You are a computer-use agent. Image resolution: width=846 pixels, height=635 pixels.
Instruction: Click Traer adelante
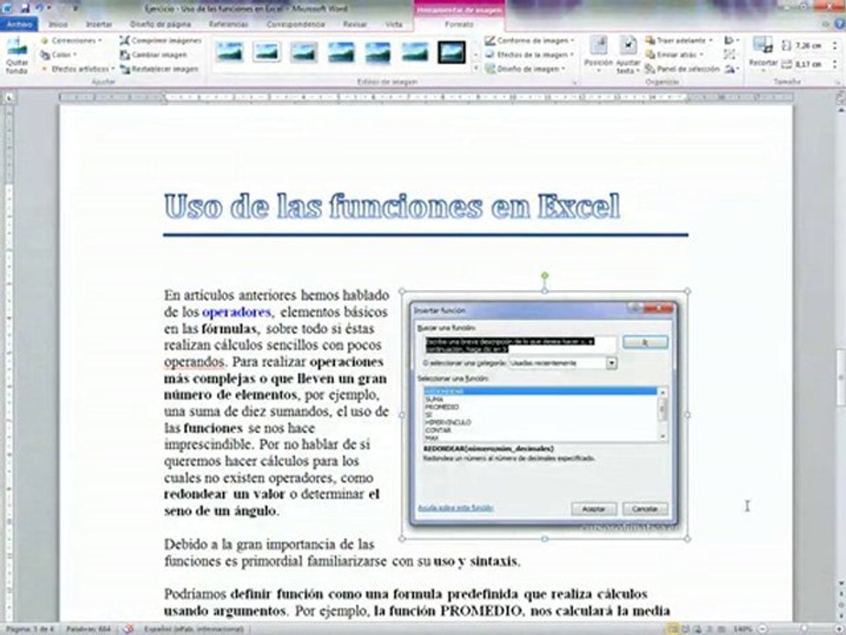(x=679, y=41)
